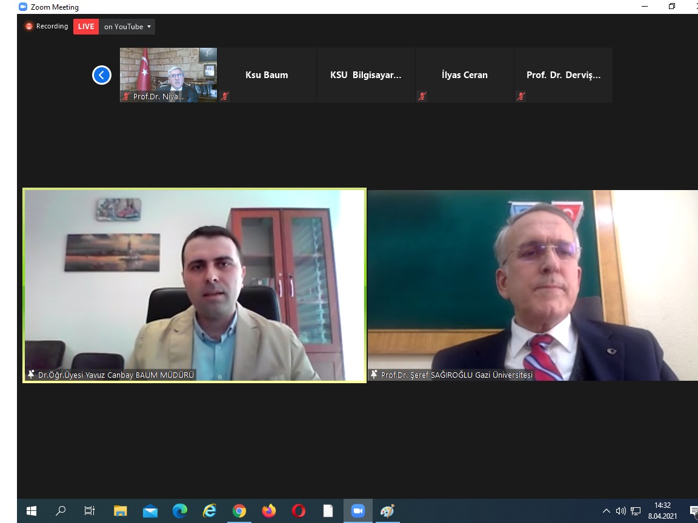Open the Zoom app in the taskbar
This screenshot has height=523, width=698.
click(358, 511)
